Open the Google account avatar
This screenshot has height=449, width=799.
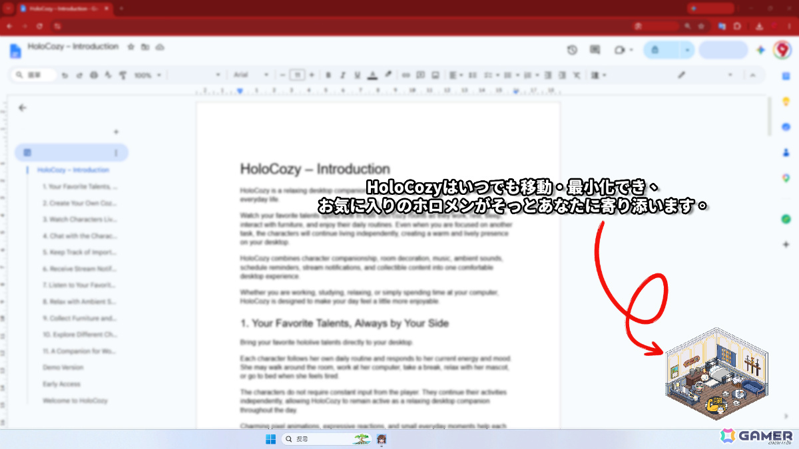782,50
